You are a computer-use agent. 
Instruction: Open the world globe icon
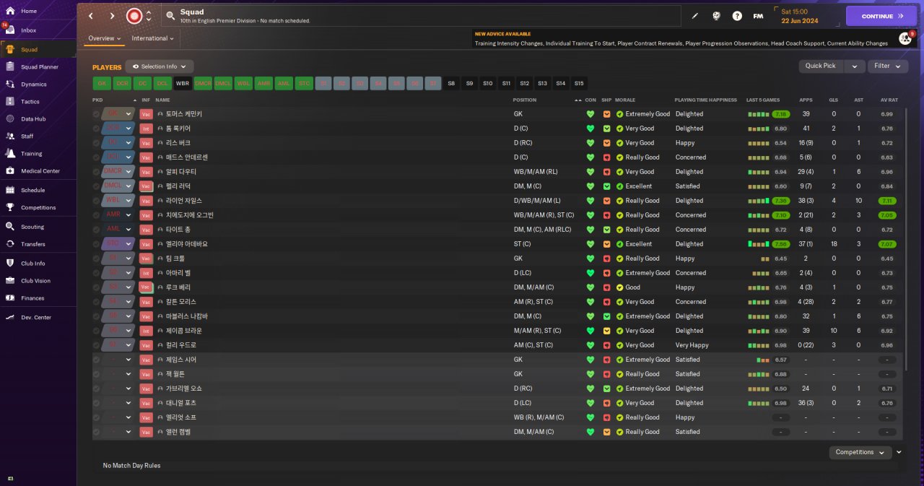(716, 16)
